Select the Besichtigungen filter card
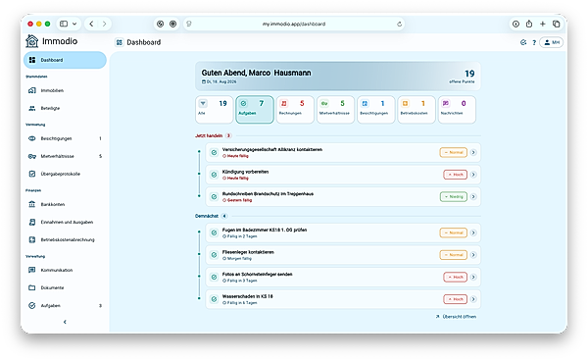 click(x=376, y=109)
